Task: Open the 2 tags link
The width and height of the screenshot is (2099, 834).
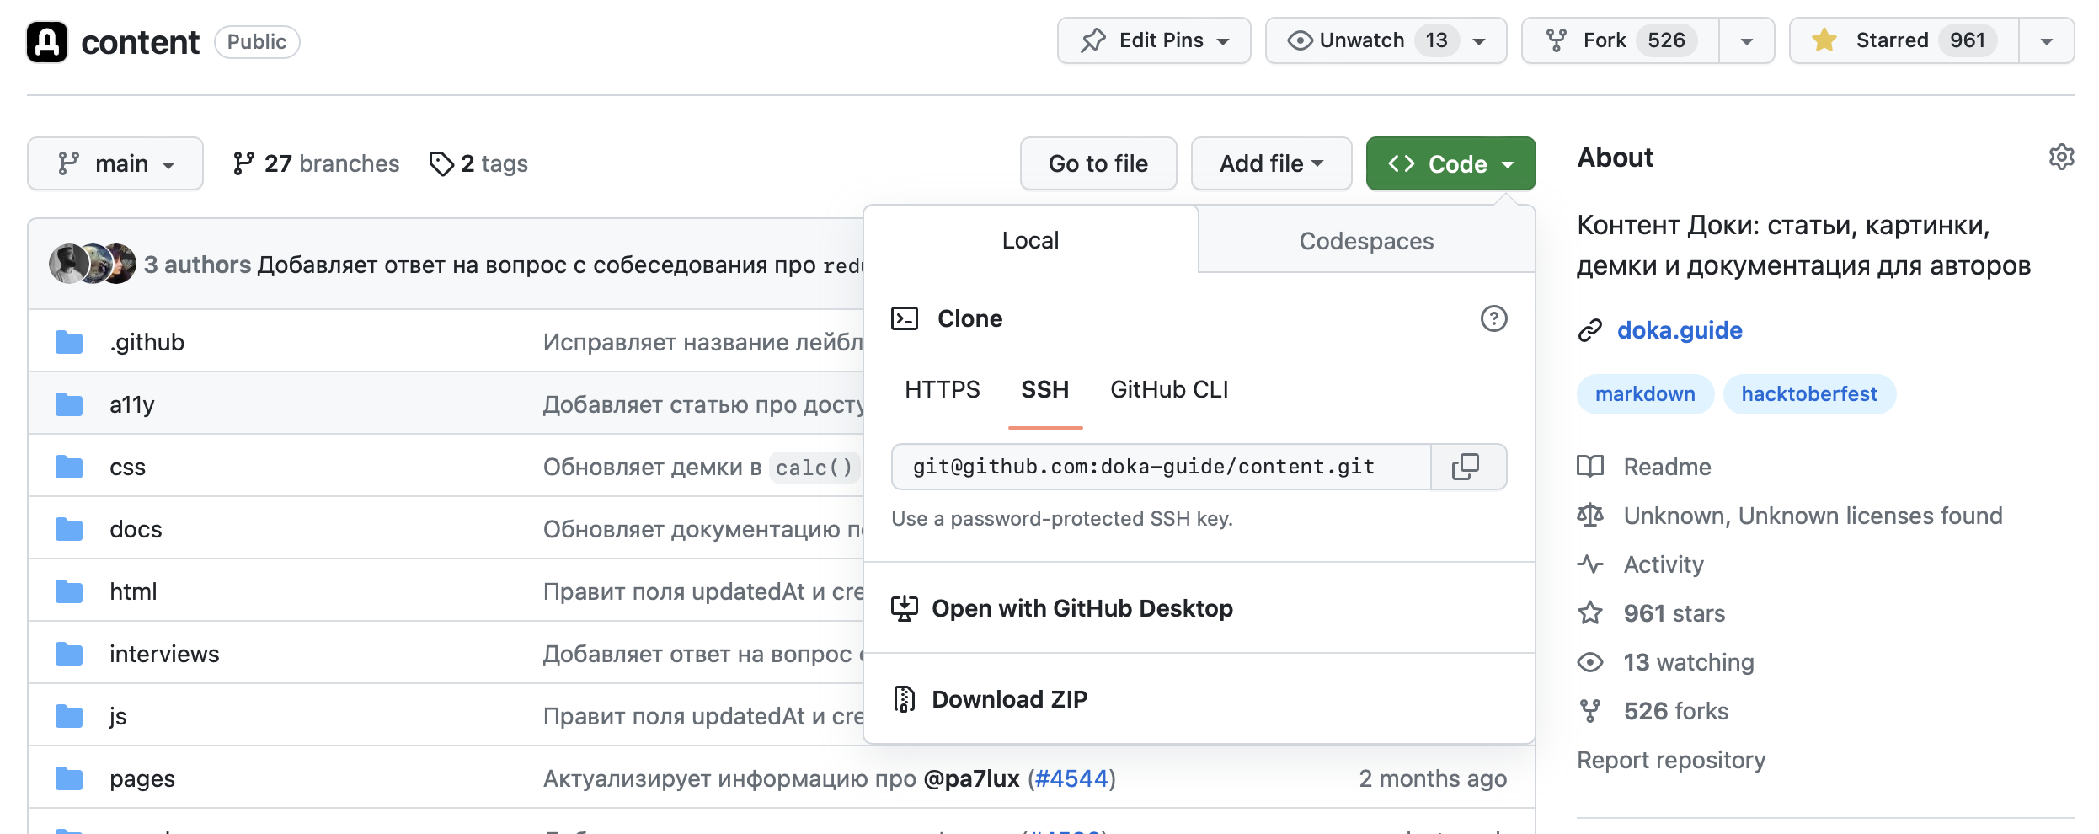Action: [x=478, y=163]
